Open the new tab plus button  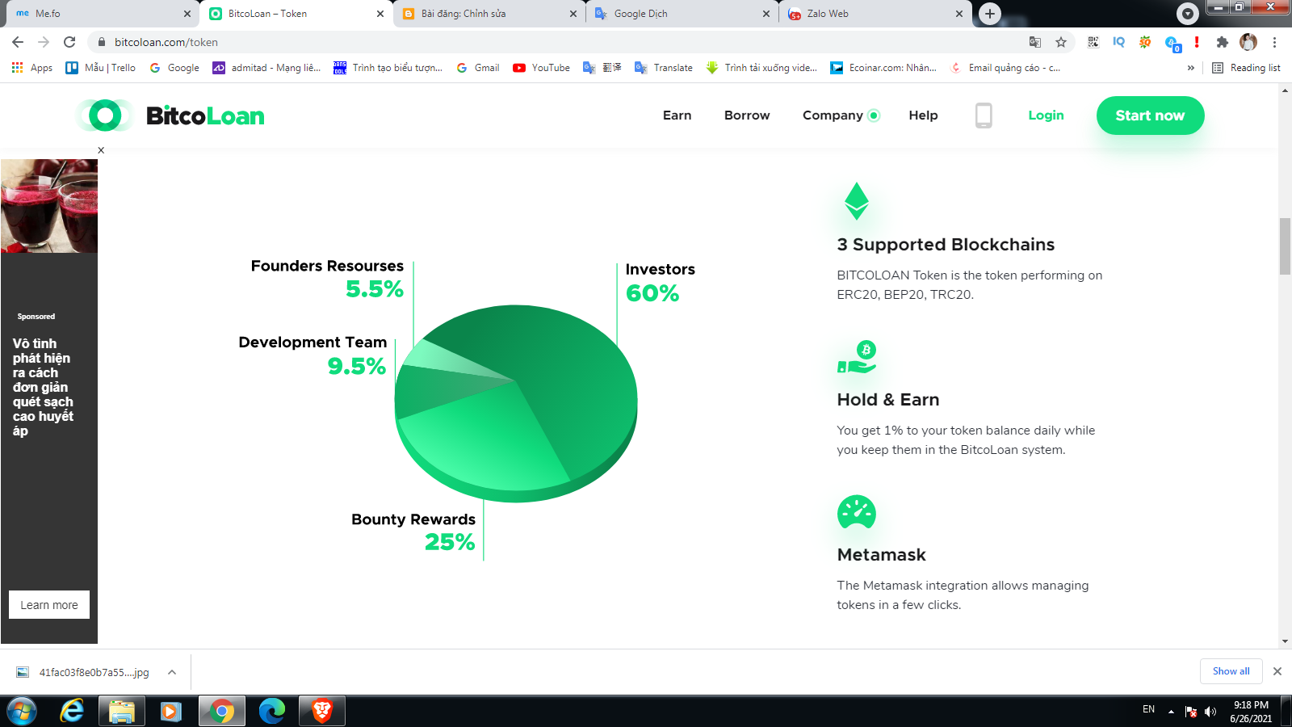(990, 14)
